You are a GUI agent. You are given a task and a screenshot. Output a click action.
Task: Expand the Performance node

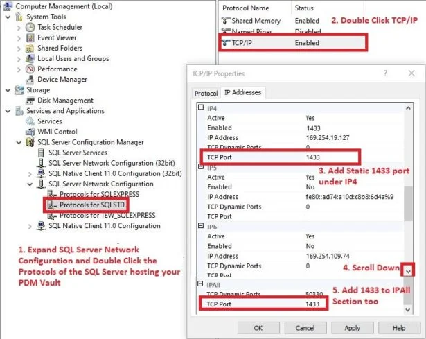(19, 69)
